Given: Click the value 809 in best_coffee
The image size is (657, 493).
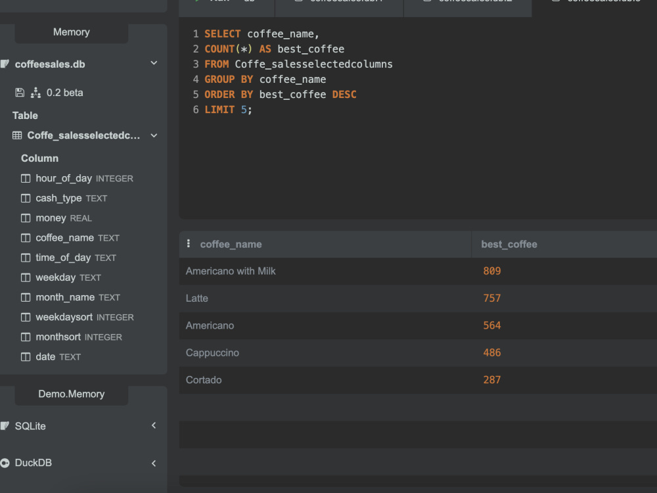Looking at the screenshot, I should [492, 271].
